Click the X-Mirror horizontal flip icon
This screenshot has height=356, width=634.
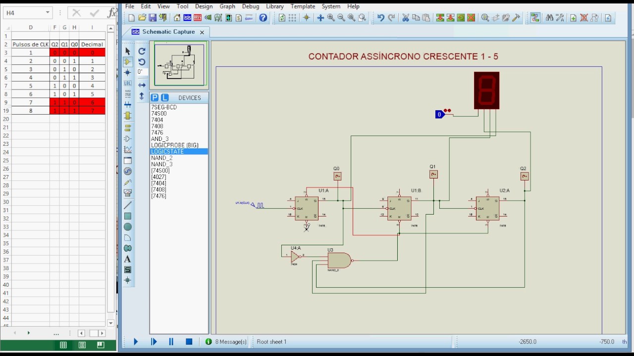(x=142, y=85)
